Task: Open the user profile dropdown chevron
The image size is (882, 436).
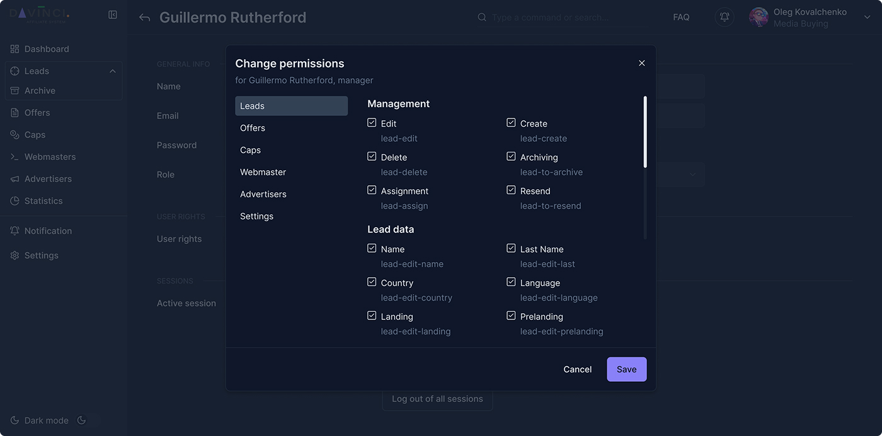Action: [x=867, y=18]
